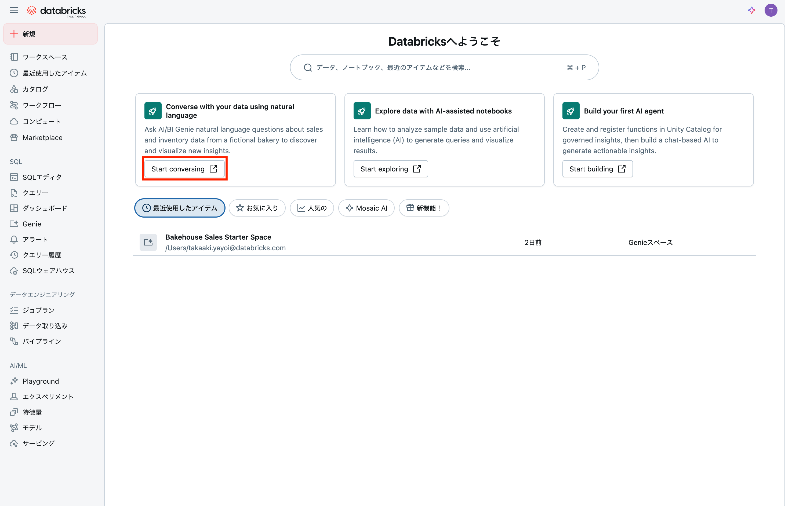785x506 pixels.
Task: Click the Genieスペース type cell
Action: coord(650,243)
